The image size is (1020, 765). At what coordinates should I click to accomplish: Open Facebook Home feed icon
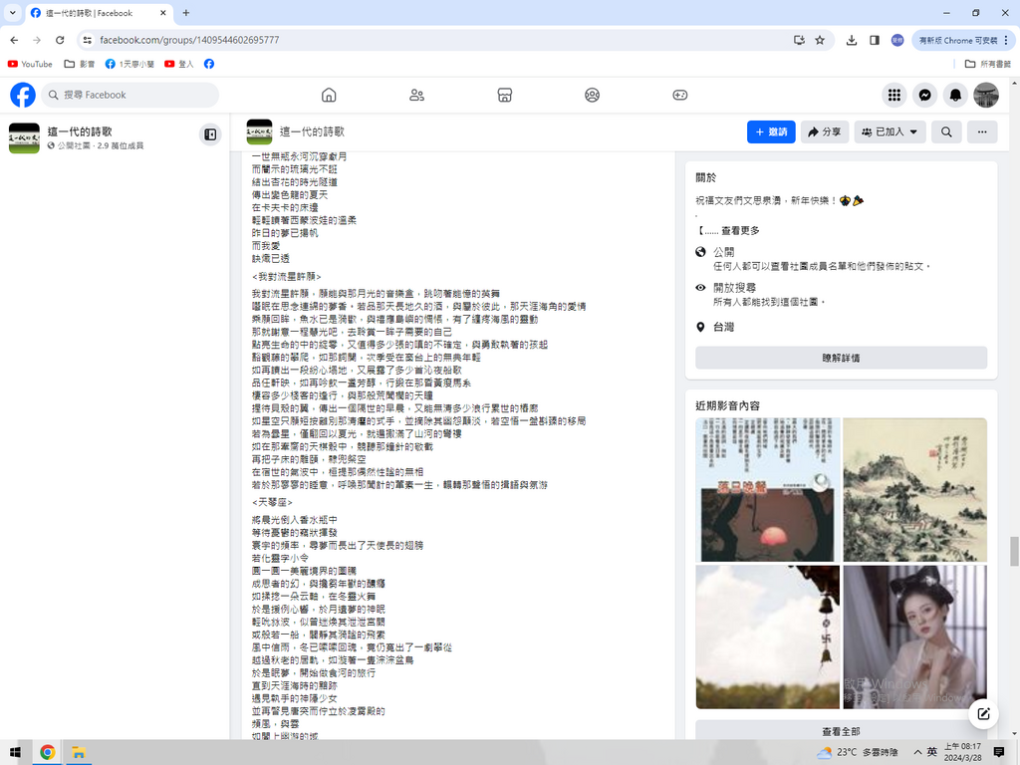[329, 95]
